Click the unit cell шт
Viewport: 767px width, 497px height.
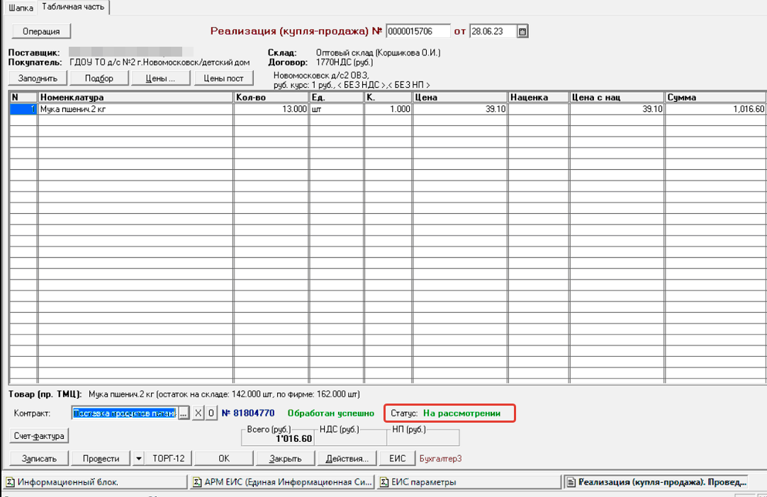pos(337,109)
